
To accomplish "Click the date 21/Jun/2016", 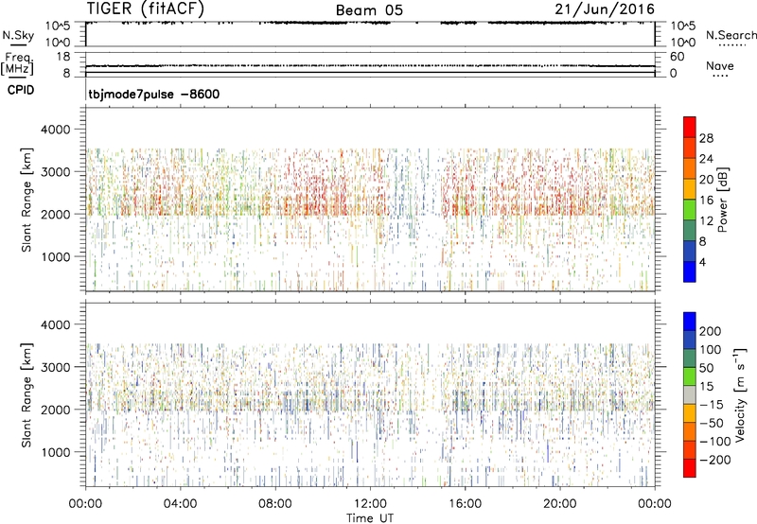I will pos(605,9).
